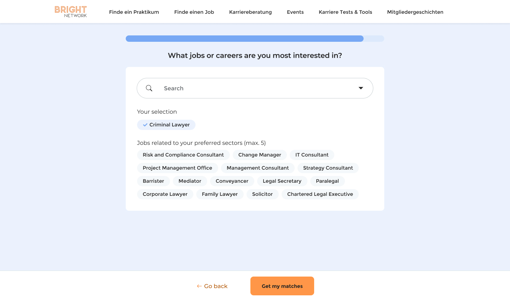Click the Get my matches button

[x=282, y=286]
